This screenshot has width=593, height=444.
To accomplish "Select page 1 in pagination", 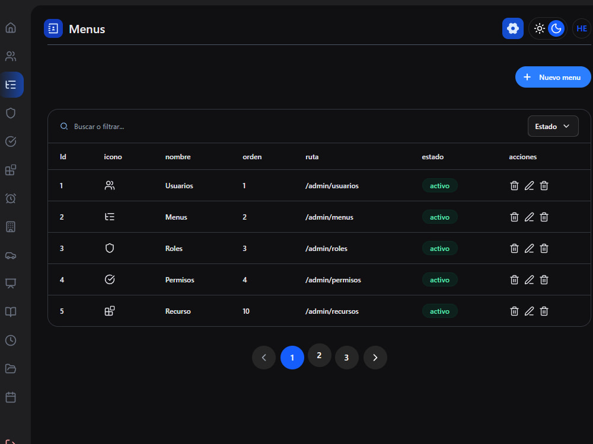I will (292, 358).
